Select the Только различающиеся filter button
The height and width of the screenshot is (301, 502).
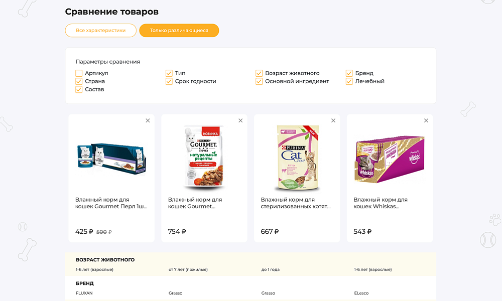tap(179, 31)
